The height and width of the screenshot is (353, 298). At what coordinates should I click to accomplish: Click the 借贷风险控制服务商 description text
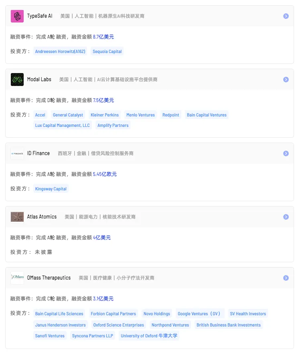[112, 153]
